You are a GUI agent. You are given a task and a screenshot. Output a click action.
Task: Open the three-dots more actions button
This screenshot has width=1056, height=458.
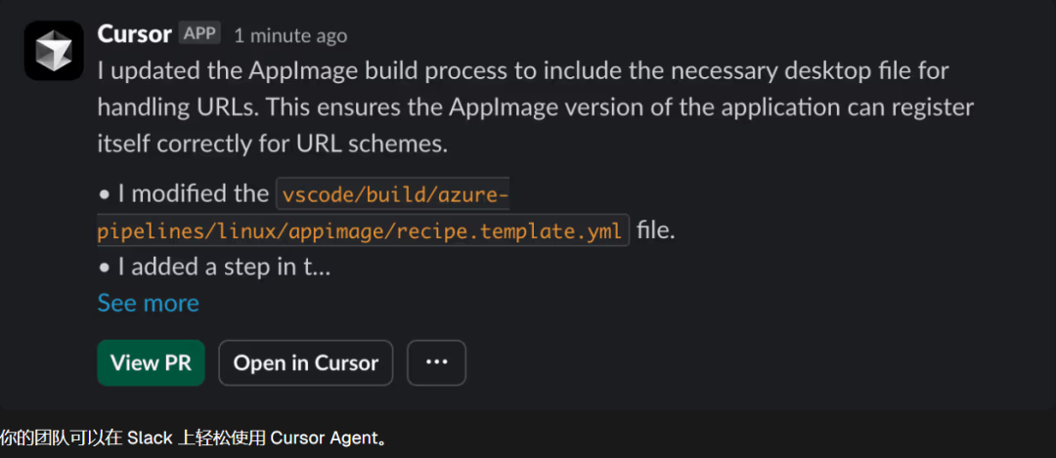pyautogui.click(x=436, y=362)
